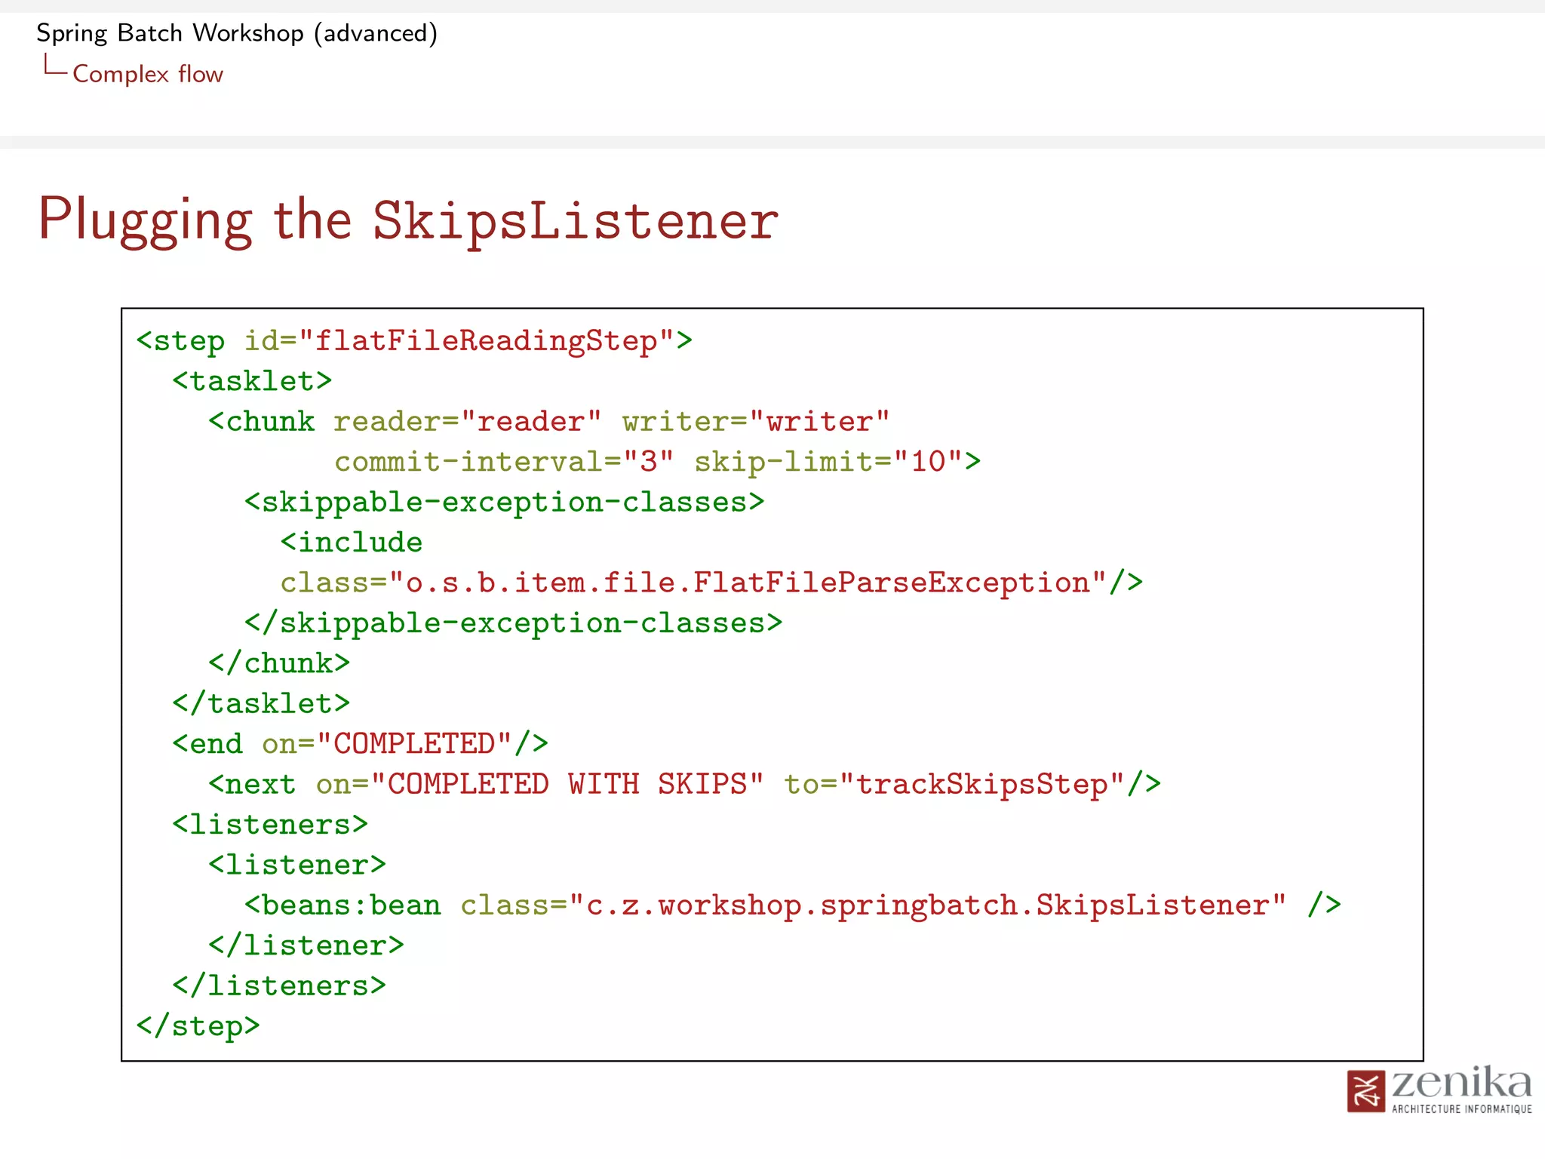Viewport: 1545px width, 1159px height.
Task: Click the opening <skippable-exception-classes> tag
Action: pyautogui.click(x=504, y=503)
